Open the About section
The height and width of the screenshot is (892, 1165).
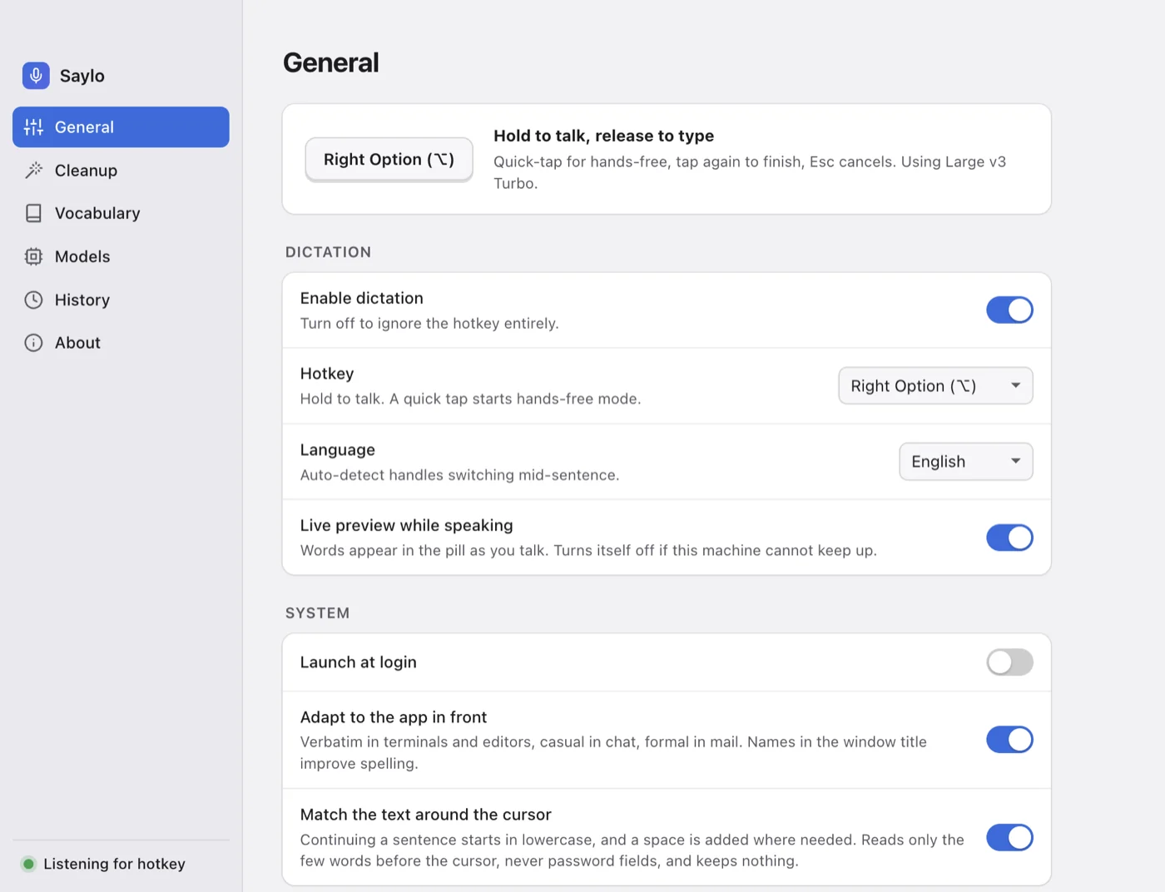[121, 343]
